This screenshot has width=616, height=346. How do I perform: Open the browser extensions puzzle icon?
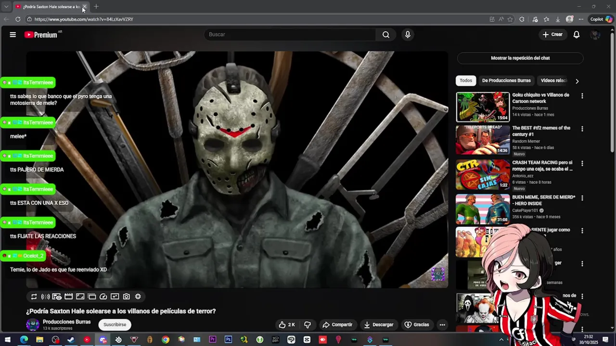pos(522,19)
